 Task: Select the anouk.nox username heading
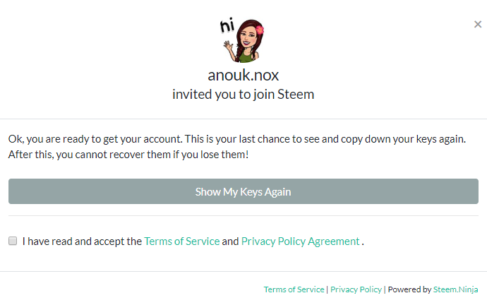[x=243, y=75]
